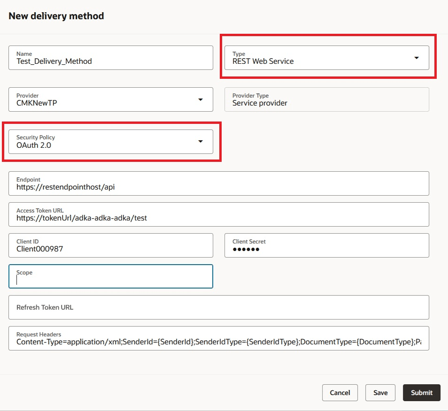Select the Endpoint URL field
The width and height of the screenshot is (448, 411).
tap(219, 183)
